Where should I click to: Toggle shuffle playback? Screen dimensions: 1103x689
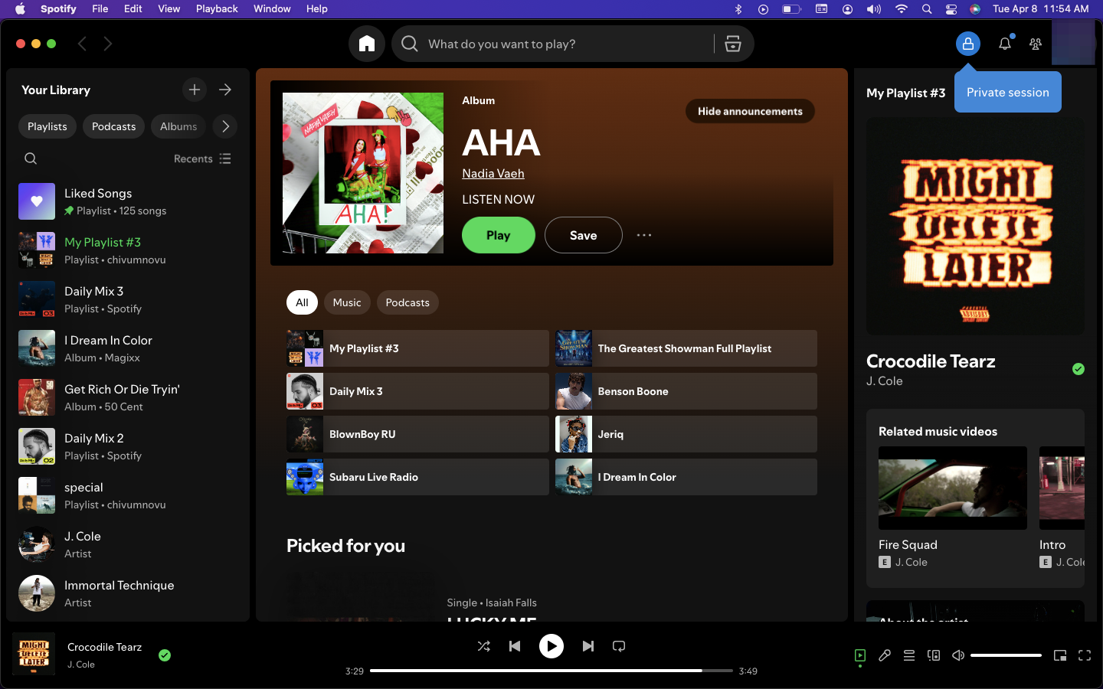pos(484,646)
